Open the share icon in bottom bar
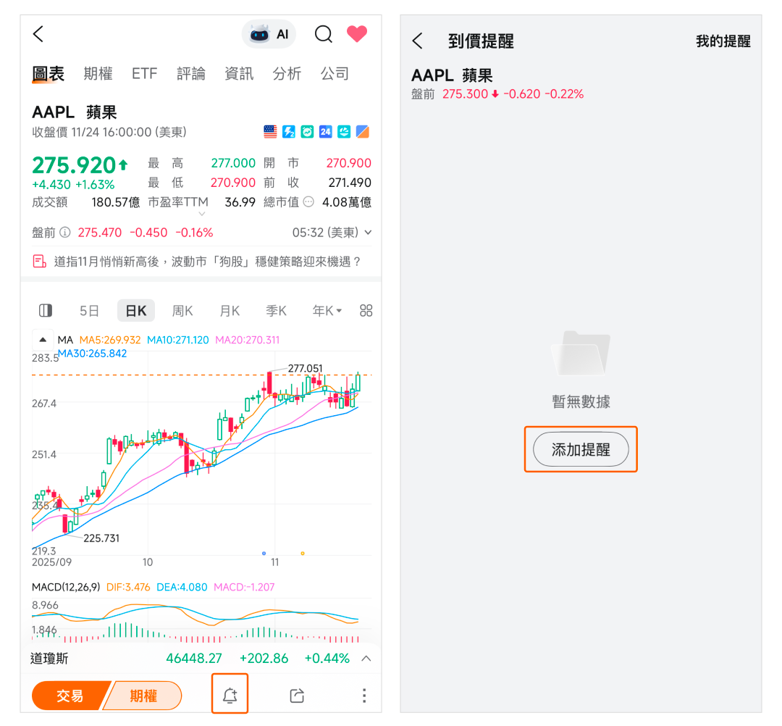Image resolution: width=782 pixels, height=726 pixels. (297, 695)
